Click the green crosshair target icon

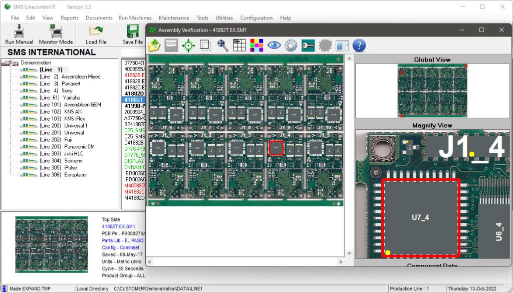tap(188, 46)
